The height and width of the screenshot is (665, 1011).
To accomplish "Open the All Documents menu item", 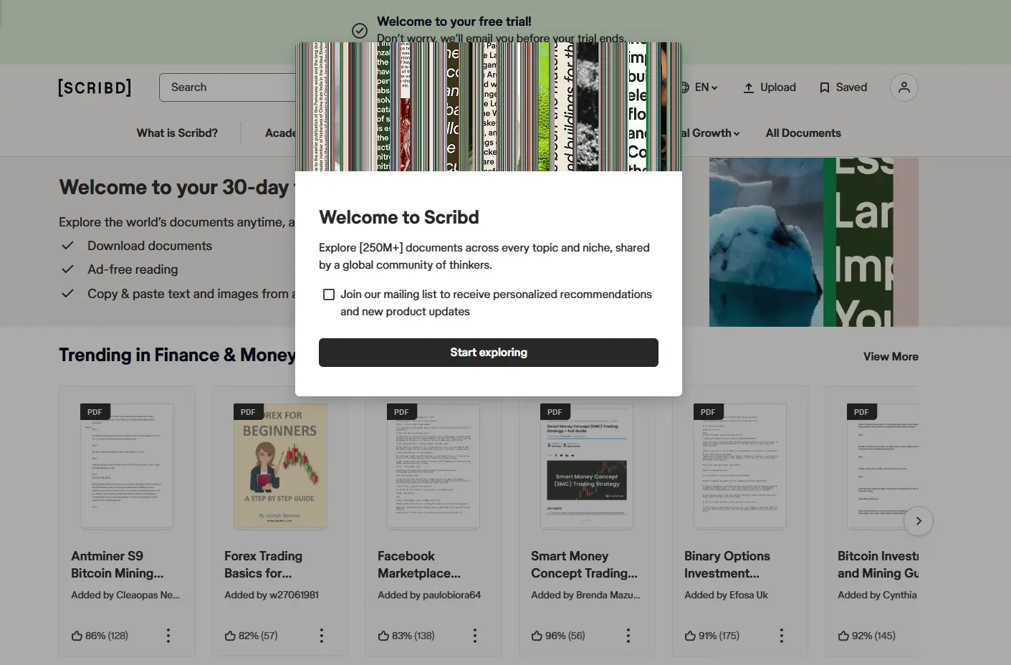I will click(803, 133).
